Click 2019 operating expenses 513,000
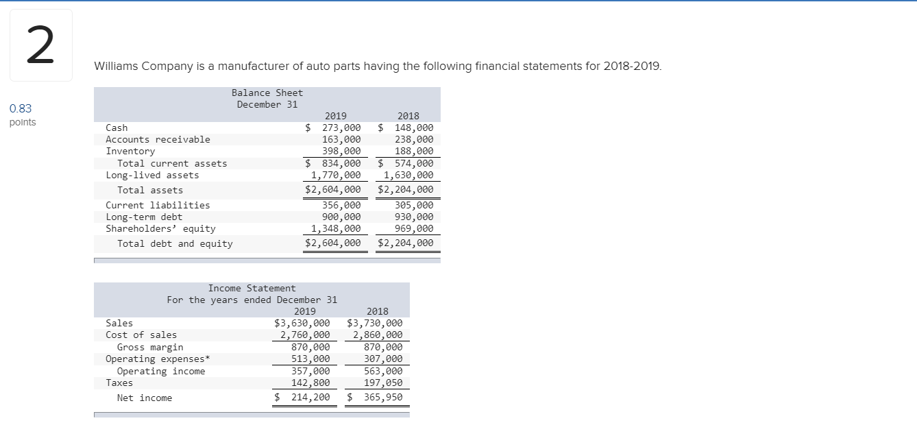 tap(310, 359)
